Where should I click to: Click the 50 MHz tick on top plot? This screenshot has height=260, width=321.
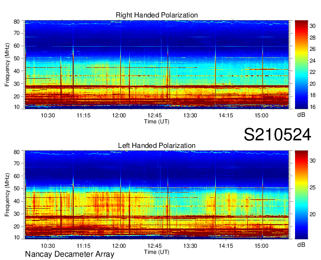pyautogui.click(x=17, y=58)
